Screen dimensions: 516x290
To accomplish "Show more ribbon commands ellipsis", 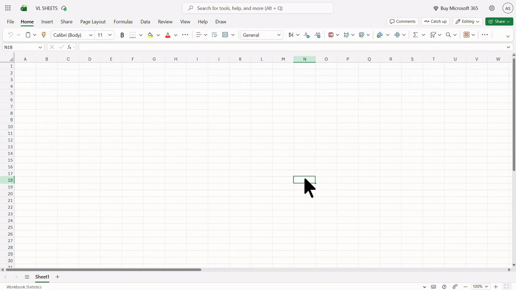I will click(485, 35).
